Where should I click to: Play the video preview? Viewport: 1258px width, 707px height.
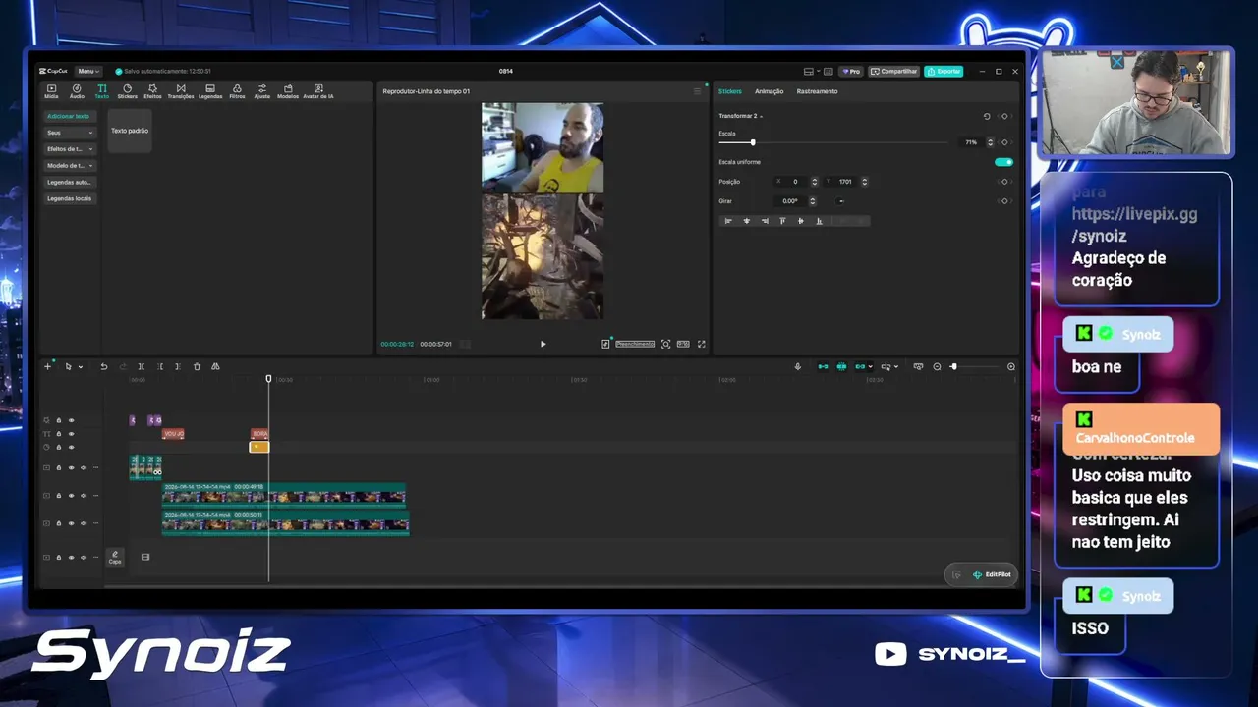pos(543,344)
